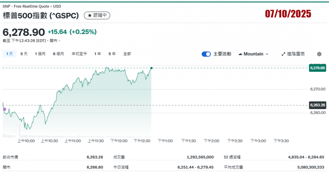Click the mountain chart type icon
Screen dimensions: 329x175
click(240, 54)
